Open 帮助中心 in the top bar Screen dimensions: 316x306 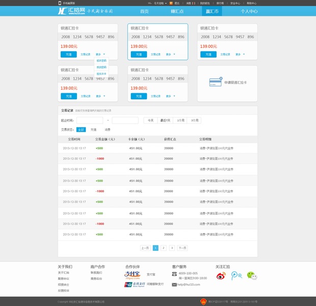coord(251,3)
